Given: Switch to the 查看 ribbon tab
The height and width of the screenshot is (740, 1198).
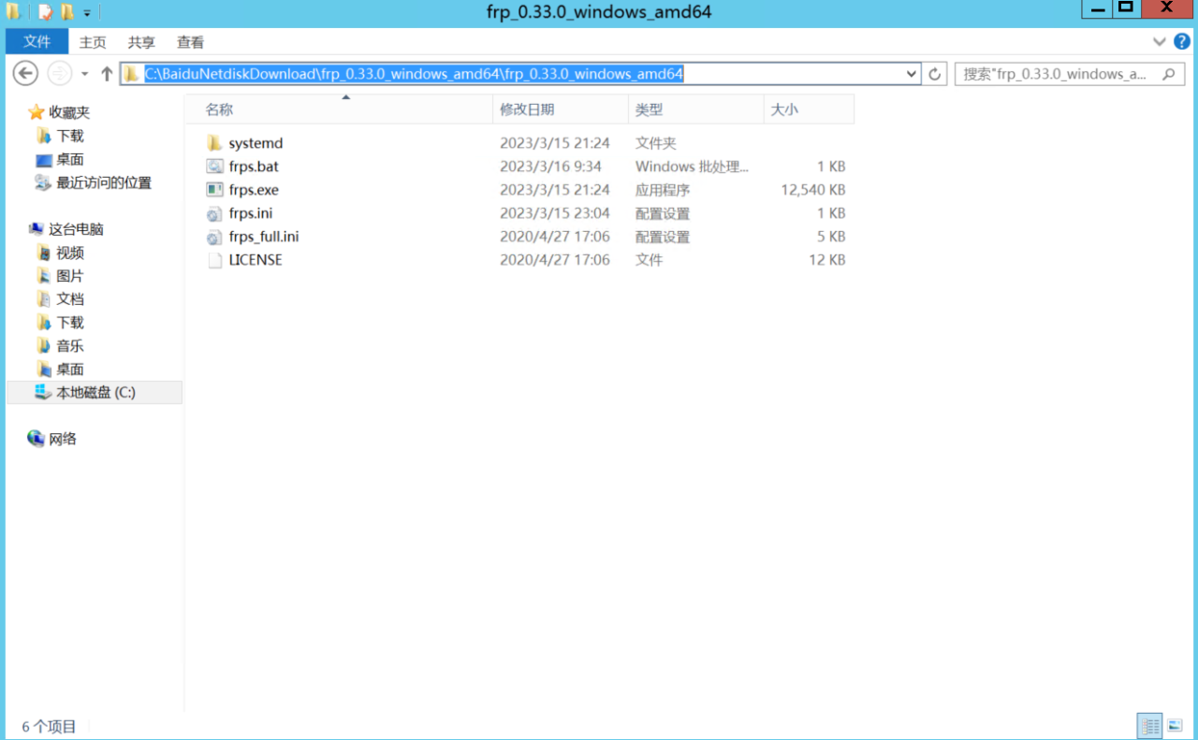Looking at the screenshot, I should pyautogui.click(x=190, y=42).
